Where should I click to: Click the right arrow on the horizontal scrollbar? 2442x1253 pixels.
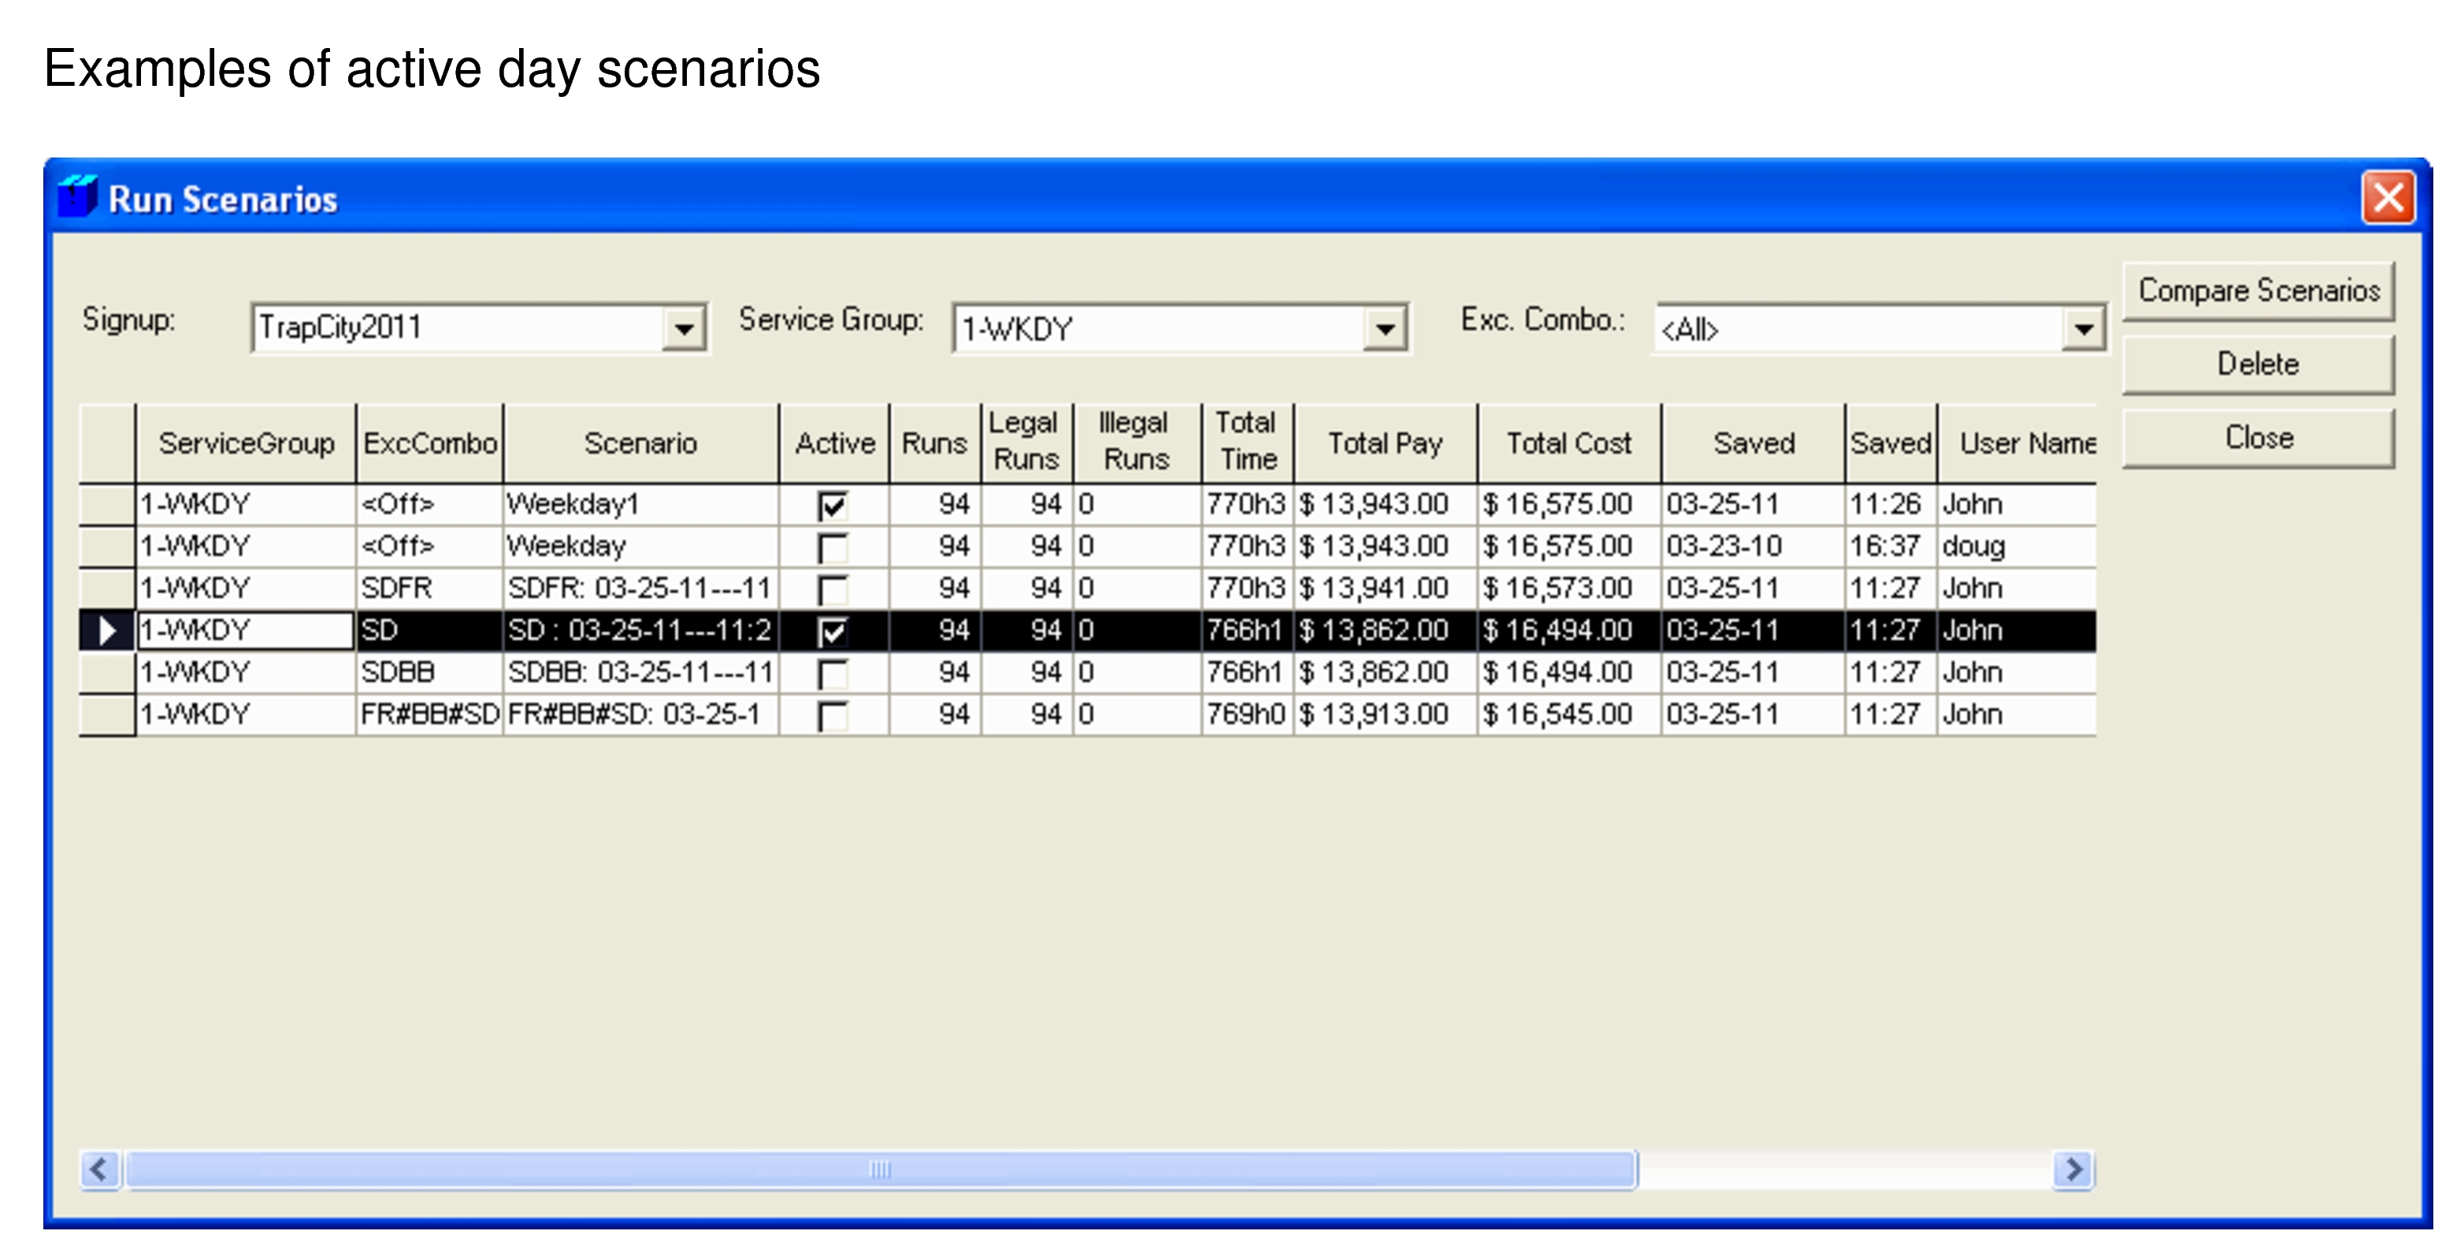point(2074,1170)
